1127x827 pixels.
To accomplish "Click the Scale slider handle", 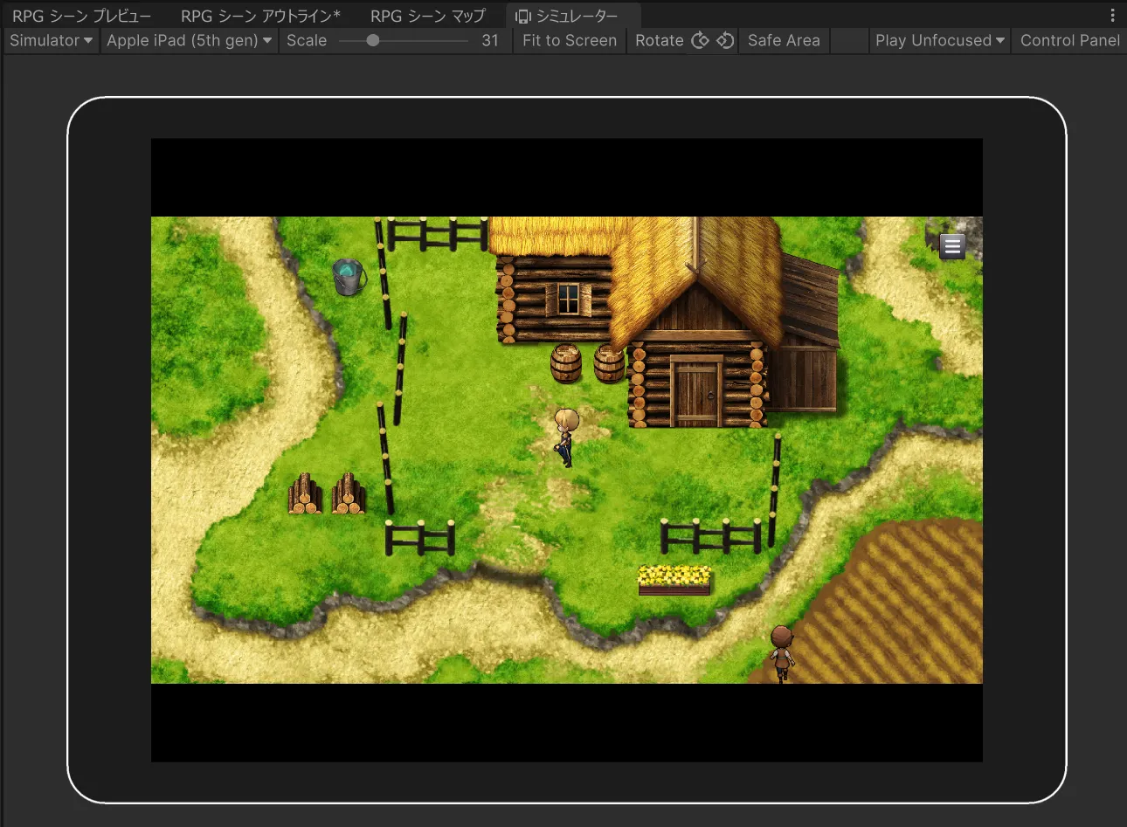I will (x=373, y=40).
